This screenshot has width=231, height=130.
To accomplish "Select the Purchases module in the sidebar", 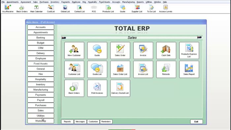I will pos(41,105).
